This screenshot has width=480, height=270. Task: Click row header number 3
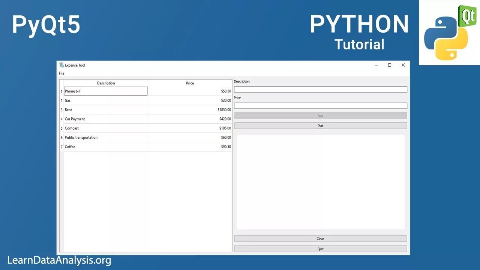pyautogui.click(x=61, y=110)
